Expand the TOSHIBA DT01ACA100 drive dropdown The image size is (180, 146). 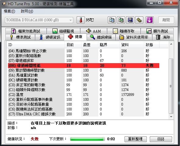pyautogui.click(x=39, y=20)
